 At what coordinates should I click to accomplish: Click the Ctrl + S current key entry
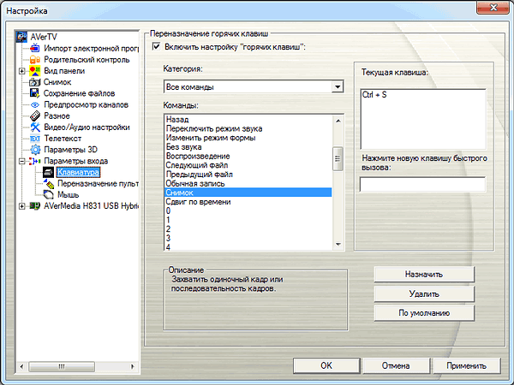(374, 95)
